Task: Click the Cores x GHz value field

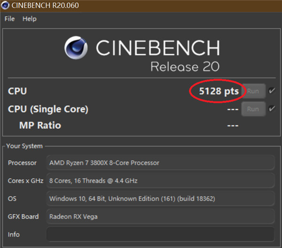Action: 160,181
